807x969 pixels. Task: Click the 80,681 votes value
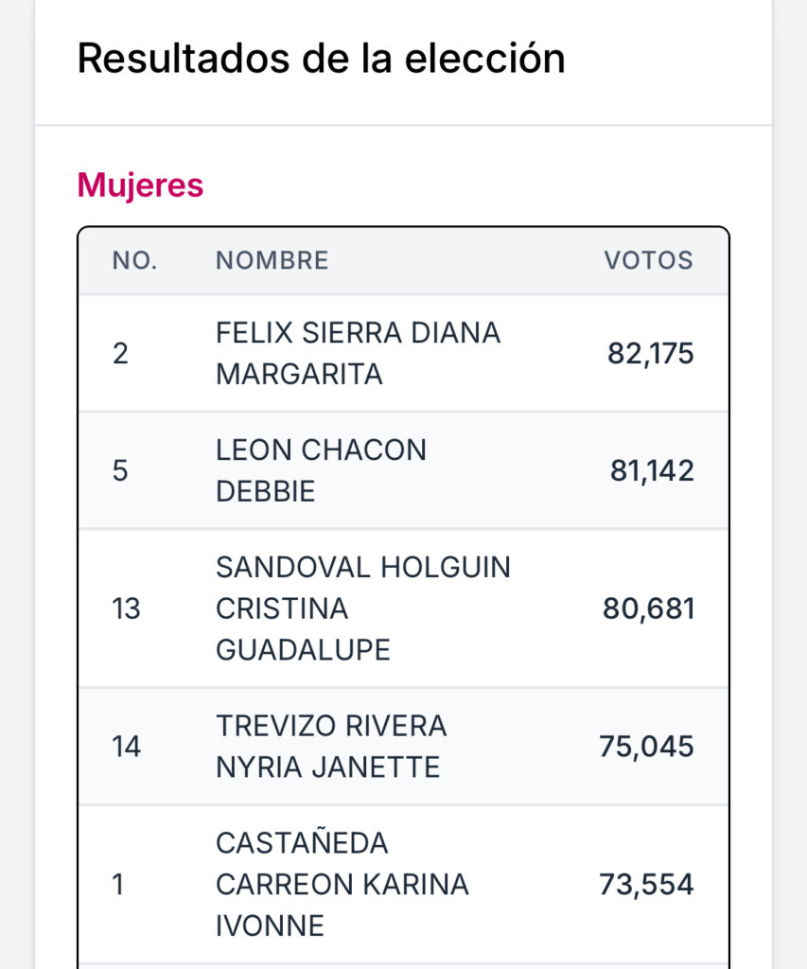[x=649, y=608]
